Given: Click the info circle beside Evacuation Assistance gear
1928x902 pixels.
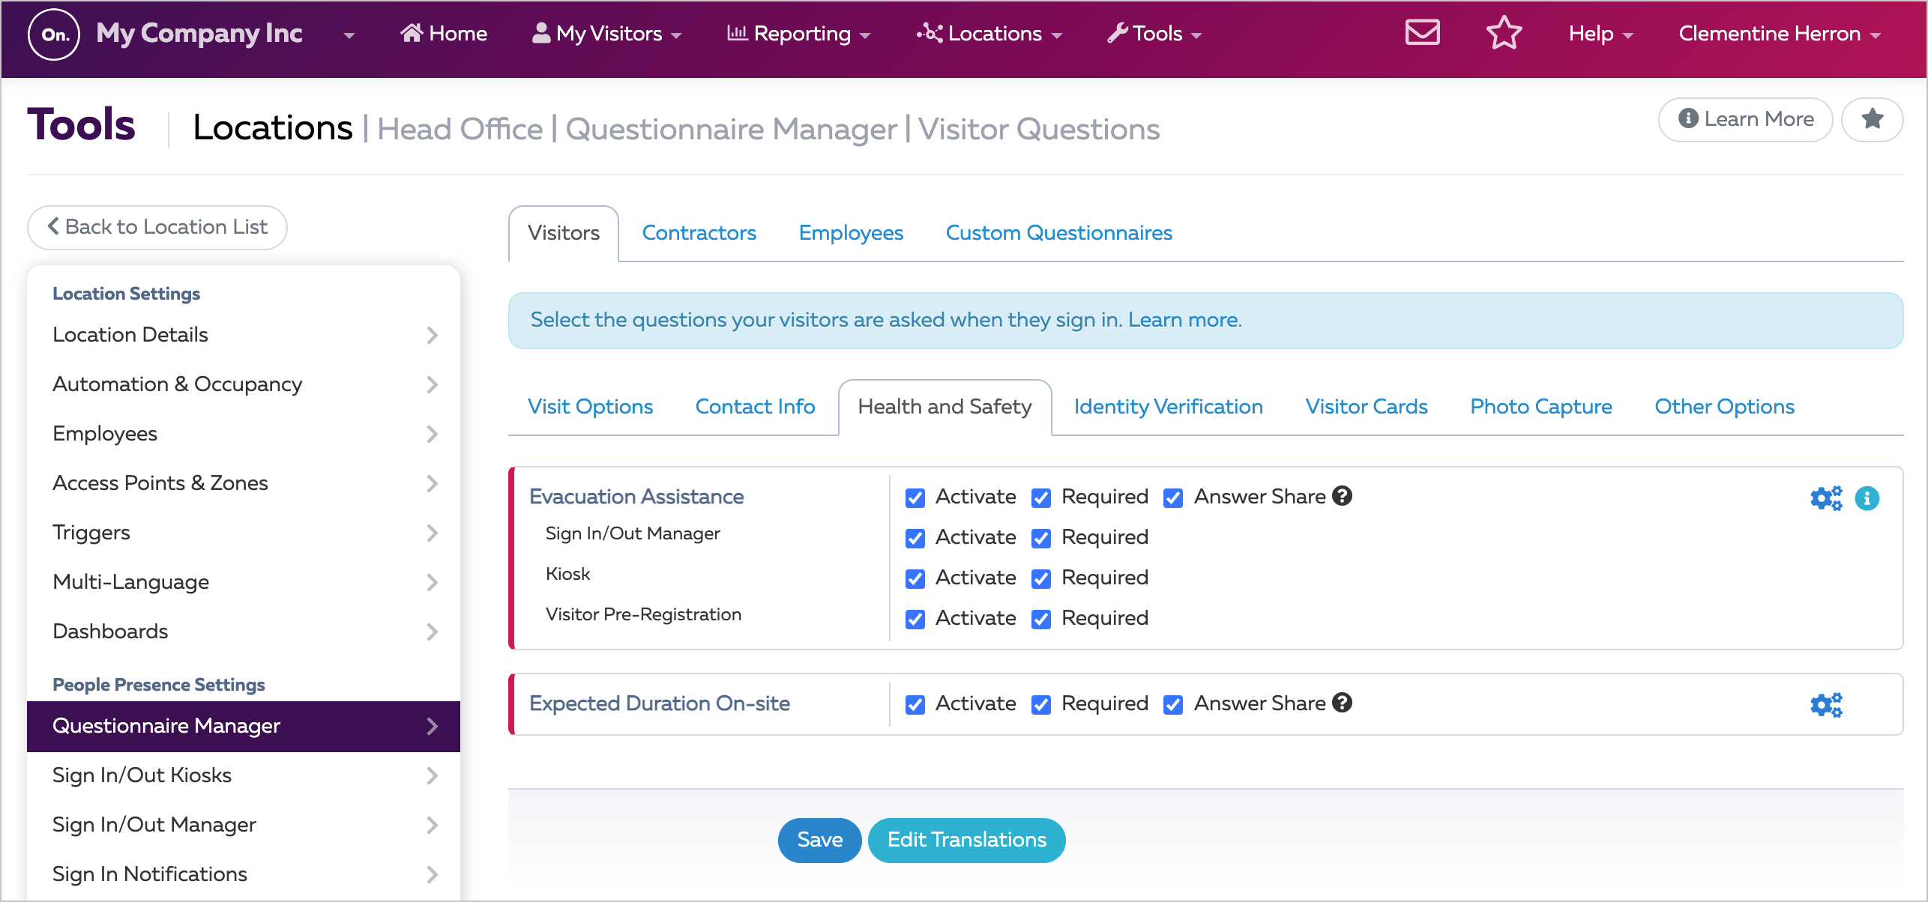Looking at the screenshot, I should (x=1867, y=497).
